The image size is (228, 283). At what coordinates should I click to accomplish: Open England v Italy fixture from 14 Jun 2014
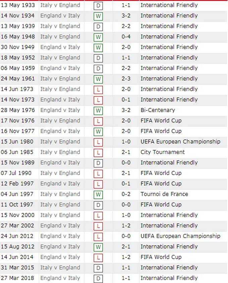60,257
